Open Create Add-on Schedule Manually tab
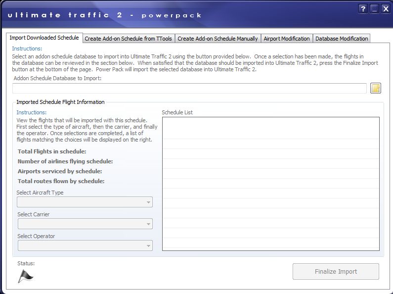 [218, 39]
